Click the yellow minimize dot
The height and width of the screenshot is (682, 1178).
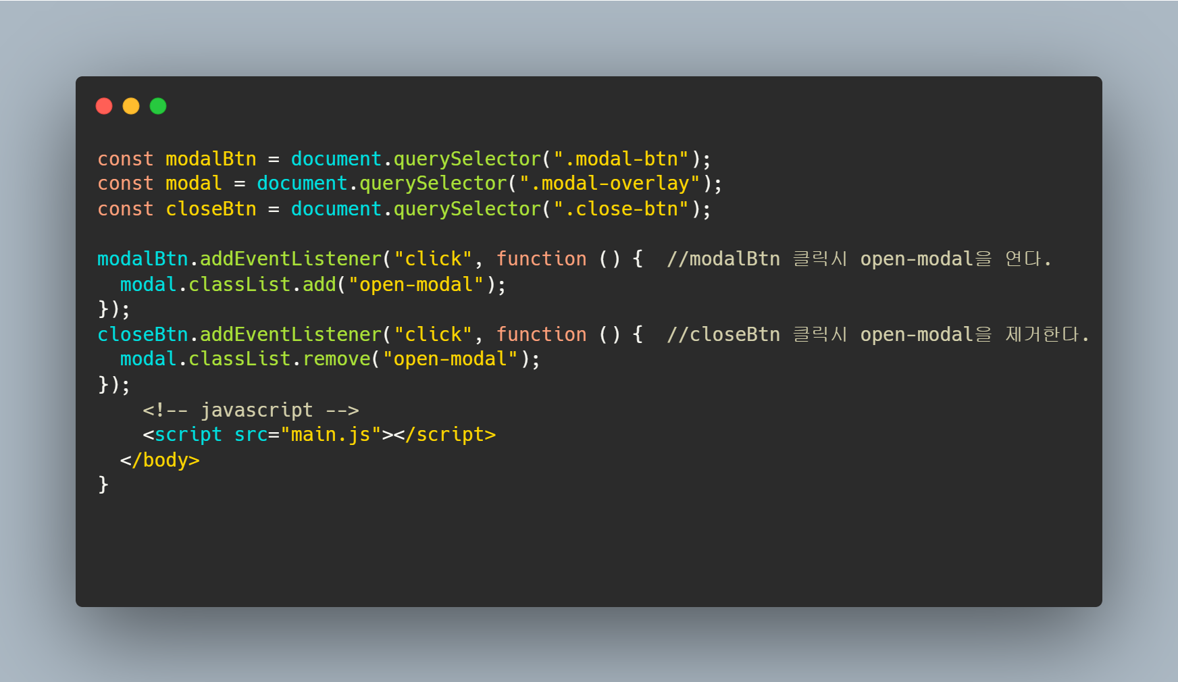(131, 106)
